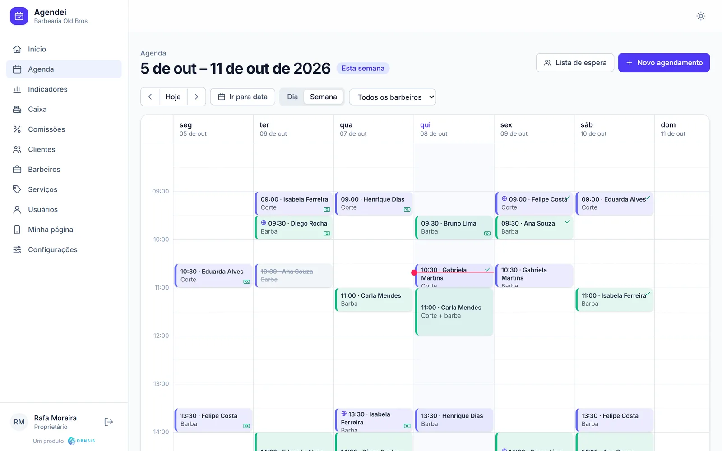Screen dimensions: 722x451
Task: Open Tuesday 09:00 Isabela Ferreira appointment
Action: point(294,203)
